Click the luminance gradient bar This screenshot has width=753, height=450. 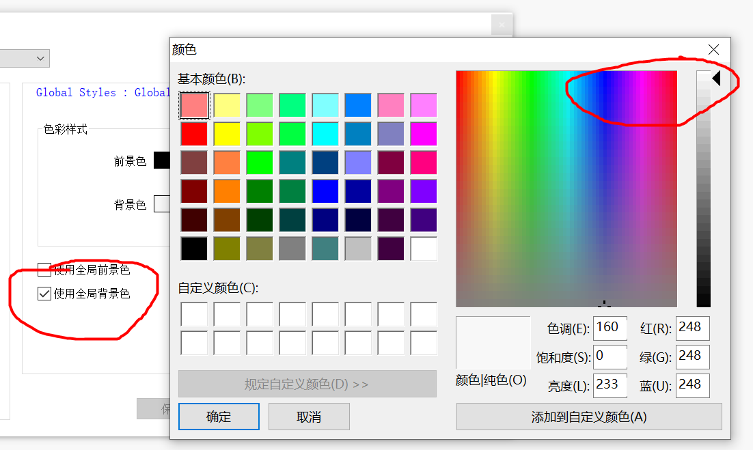point(704,188)
